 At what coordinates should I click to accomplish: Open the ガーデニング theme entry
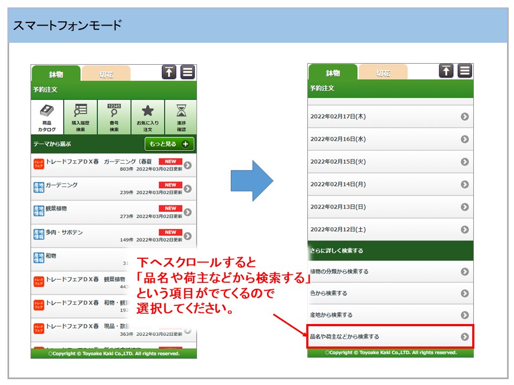pyautogui.click(x=113, y=188)
